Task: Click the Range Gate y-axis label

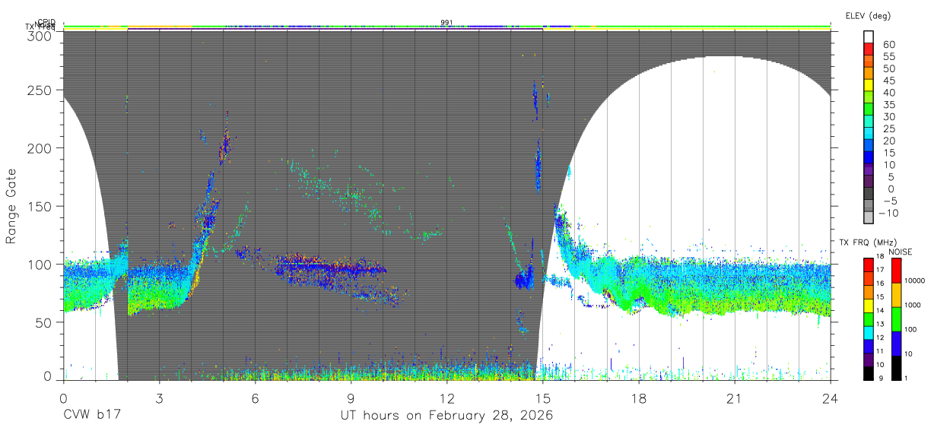Action: click(x=11, y=204)
